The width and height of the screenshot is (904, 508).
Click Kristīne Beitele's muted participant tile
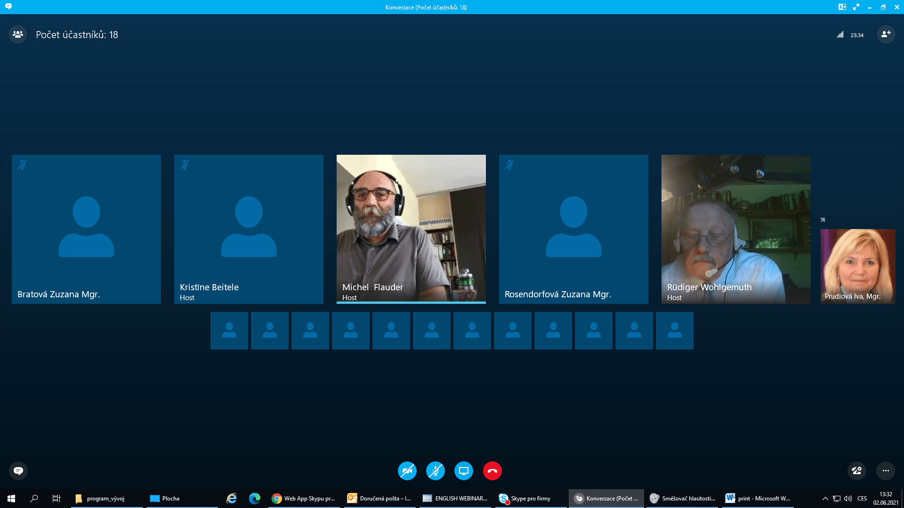tap(249, 229)
